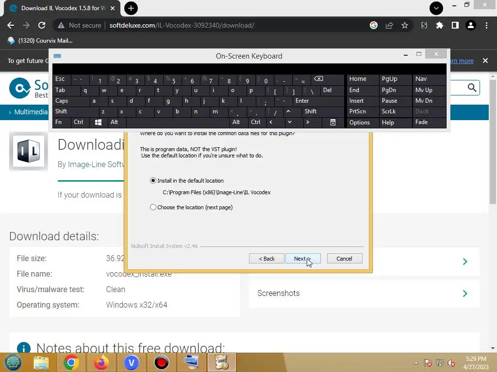Click Help on the On-Screen Keyboard
Image resolution: width=497 pixels, height=372 pixels.
(x=395, y=123)
